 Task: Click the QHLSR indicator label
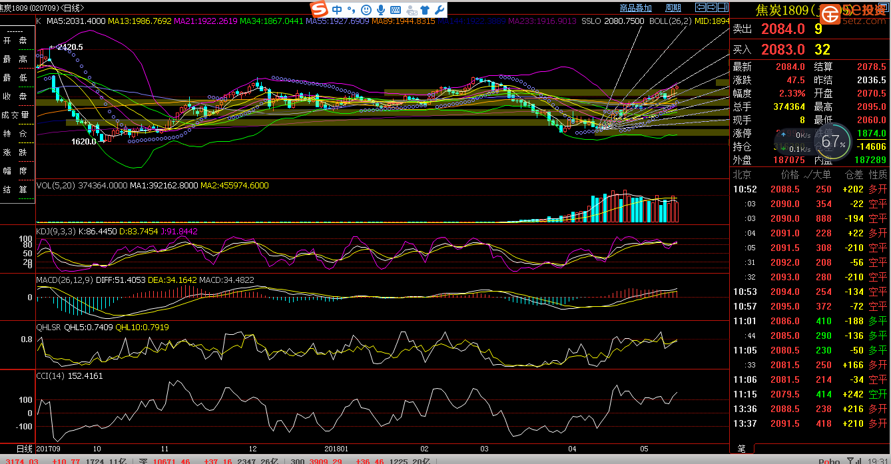click(x=49, y=327)
